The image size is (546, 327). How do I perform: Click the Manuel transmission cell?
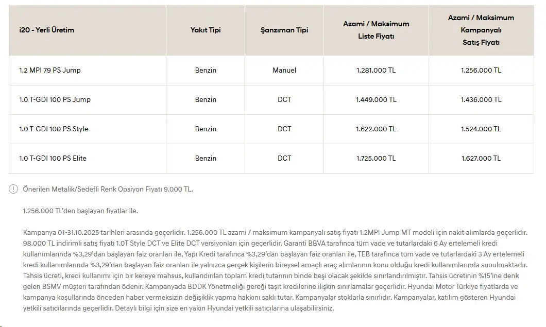(x=284, y=71)
